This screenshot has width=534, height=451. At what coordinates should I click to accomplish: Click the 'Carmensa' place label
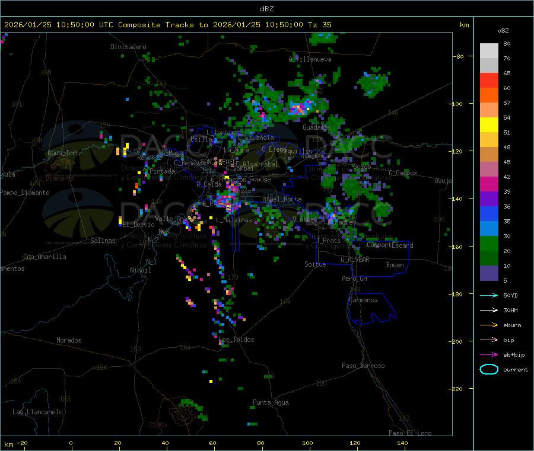point(363,300)
